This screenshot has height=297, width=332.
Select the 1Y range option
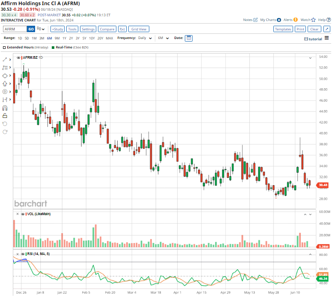[x=64, y=38]
